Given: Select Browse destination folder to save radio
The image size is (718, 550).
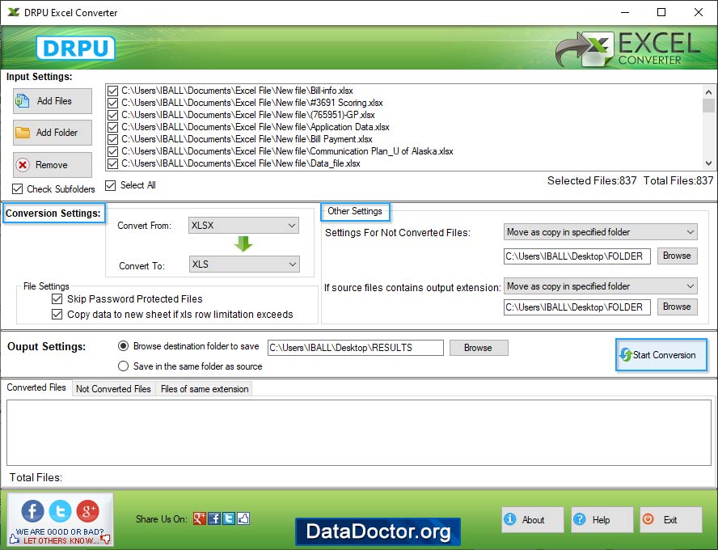Looking at the screenshot, I should pos(123,346).
